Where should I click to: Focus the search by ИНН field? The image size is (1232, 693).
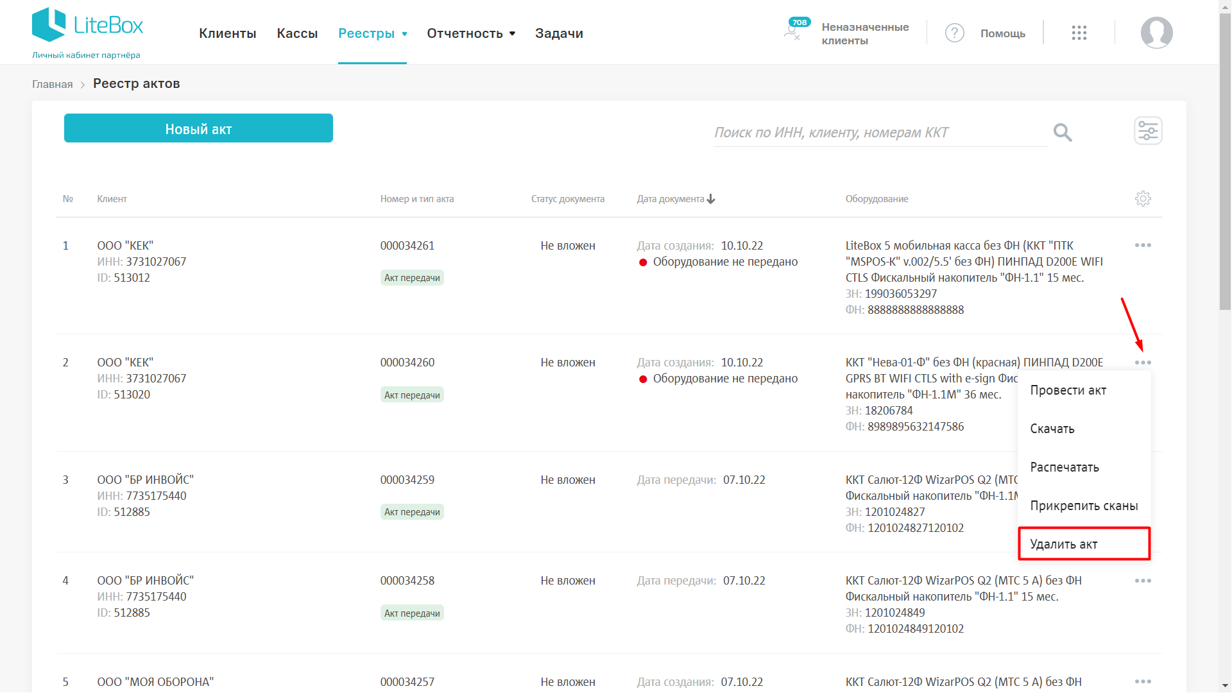tap(880, 132)
